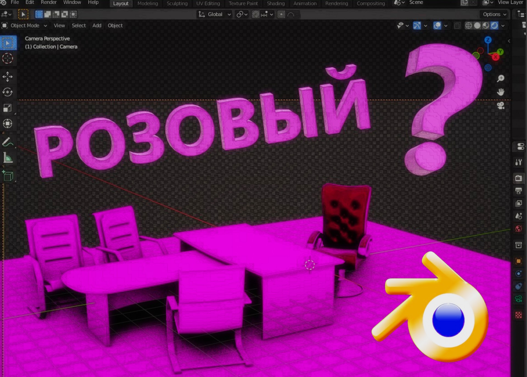Select the Measure ruler tool
The height and width of the screenshot is (377, 527).
coord(8,158)
